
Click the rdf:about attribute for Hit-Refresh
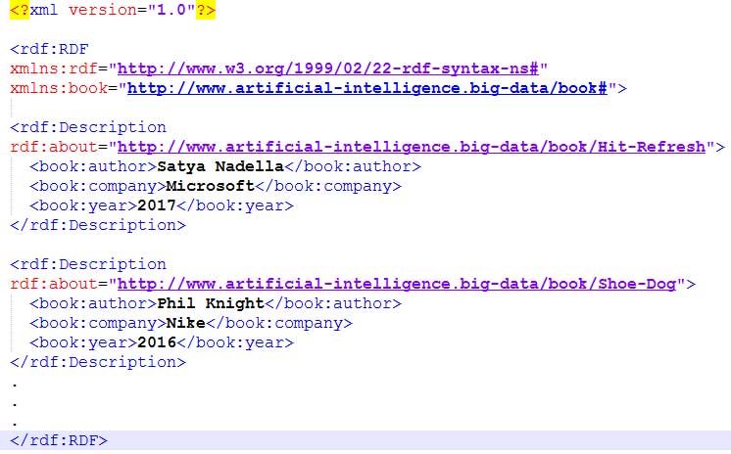coord(54,147)
